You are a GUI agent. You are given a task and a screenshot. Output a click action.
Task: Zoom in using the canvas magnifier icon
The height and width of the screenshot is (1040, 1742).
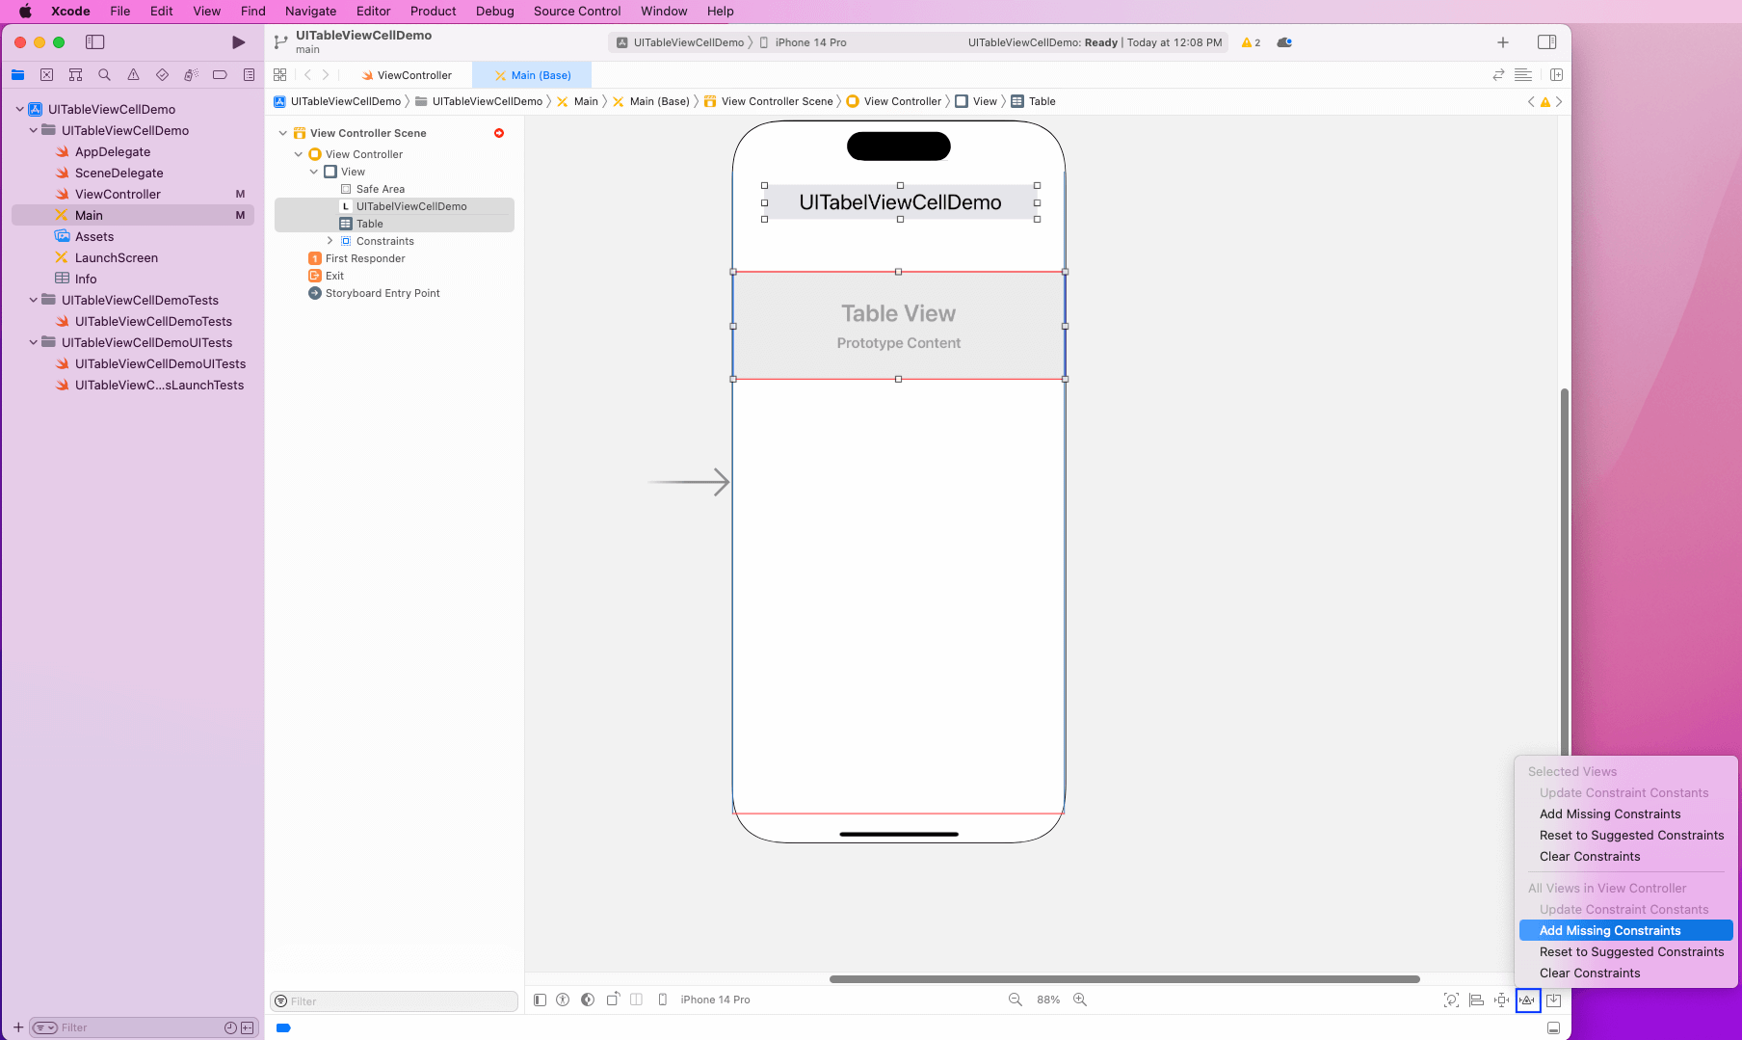(x=1080, y=1000)
